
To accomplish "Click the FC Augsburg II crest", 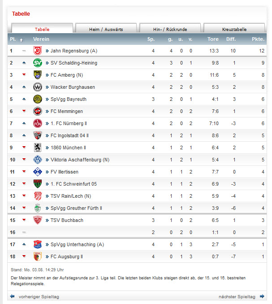I will (x=38, y=256).
